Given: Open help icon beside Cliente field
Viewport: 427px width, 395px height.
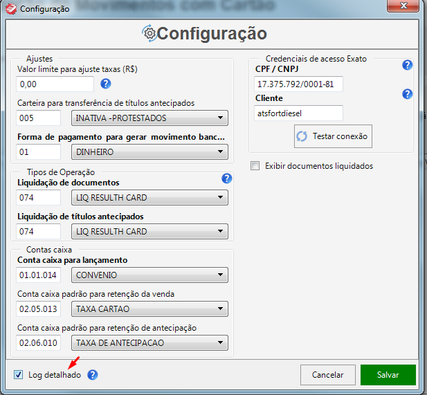Looking at the screenshot, I should (407, 94).
